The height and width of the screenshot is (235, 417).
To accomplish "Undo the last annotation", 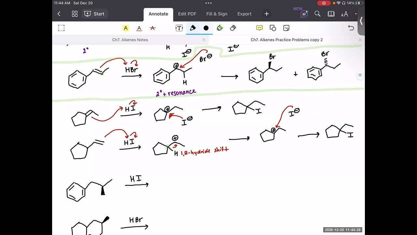I will pos(351,28).
